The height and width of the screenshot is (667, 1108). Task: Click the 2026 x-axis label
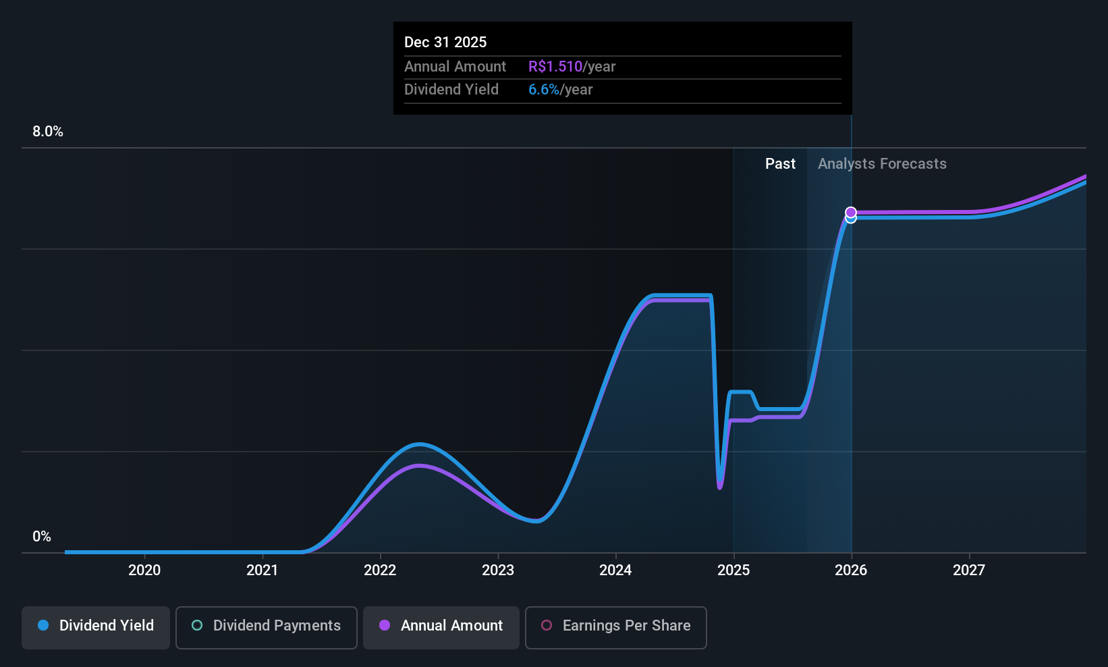click(851, 570)
